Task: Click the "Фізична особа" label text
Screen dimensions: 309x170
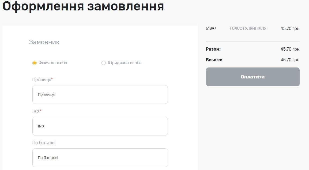Action: (53, 63)
